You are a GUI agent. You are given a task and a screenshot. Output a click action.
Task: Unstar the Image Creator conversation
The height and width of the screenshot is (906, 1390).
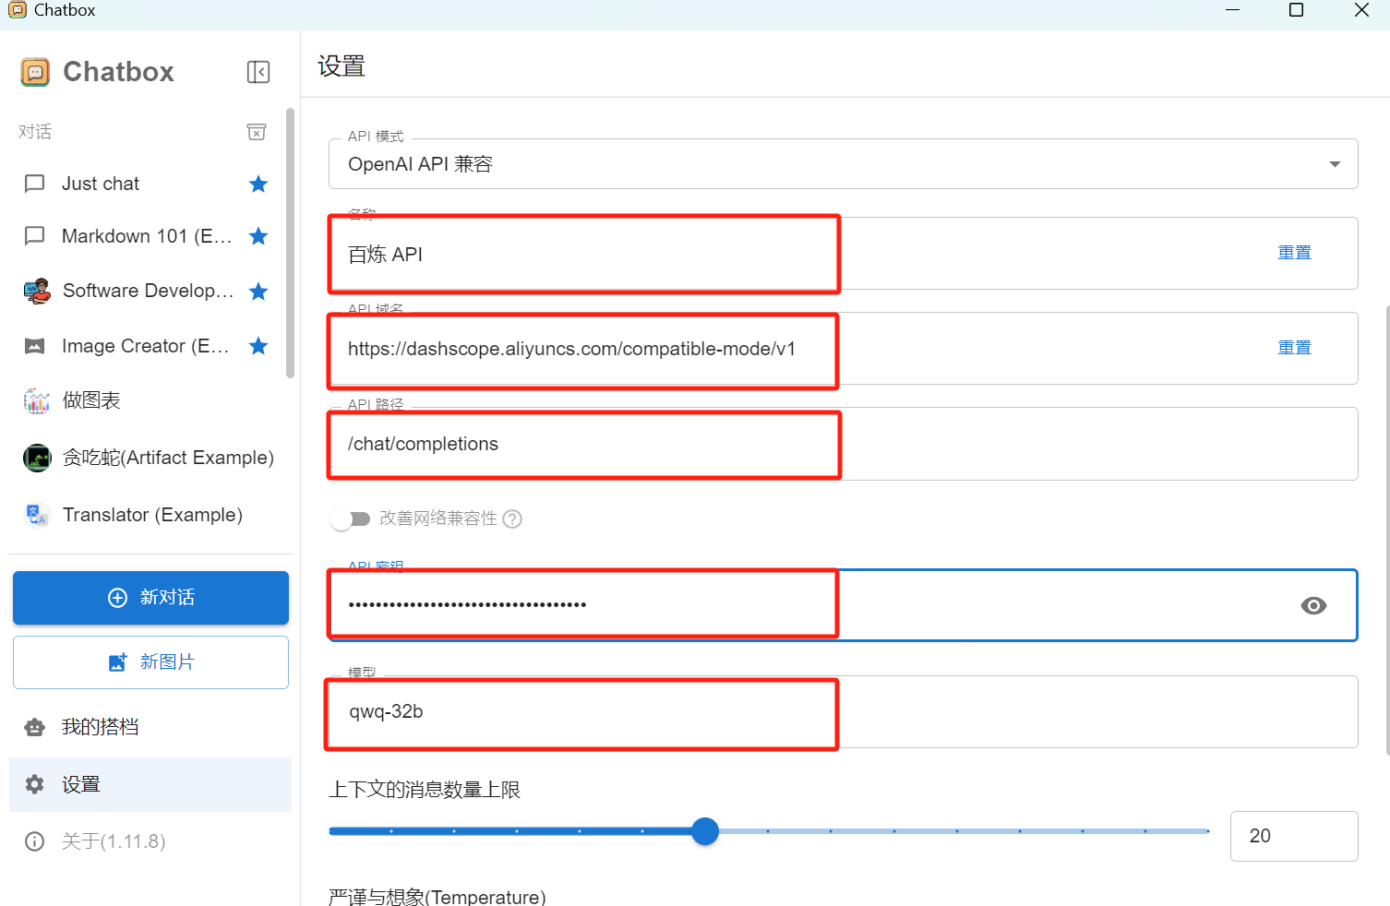[258, 346]
